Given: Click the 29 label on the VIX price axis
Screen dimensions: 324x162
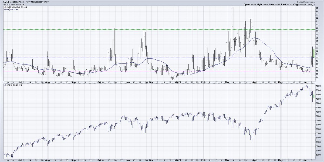Looking at the screenshot, I should pyautogui.click(x=317, y=28).
